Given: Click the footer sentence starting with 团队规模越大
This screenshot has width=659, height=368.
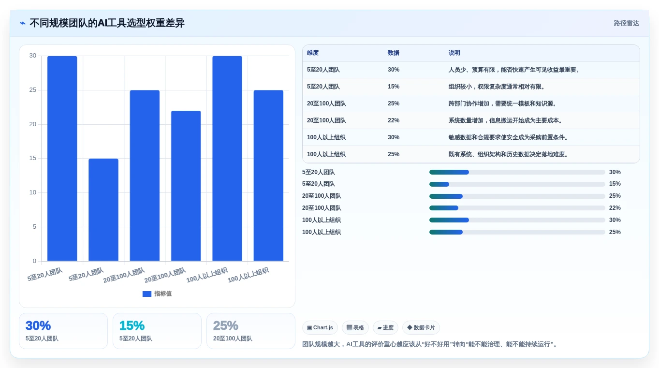Looking at the screenshot, I should tap(431, 344).
